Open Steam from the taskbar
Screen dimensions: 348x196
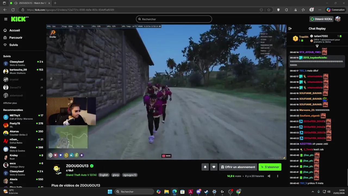tap(206, 192)
